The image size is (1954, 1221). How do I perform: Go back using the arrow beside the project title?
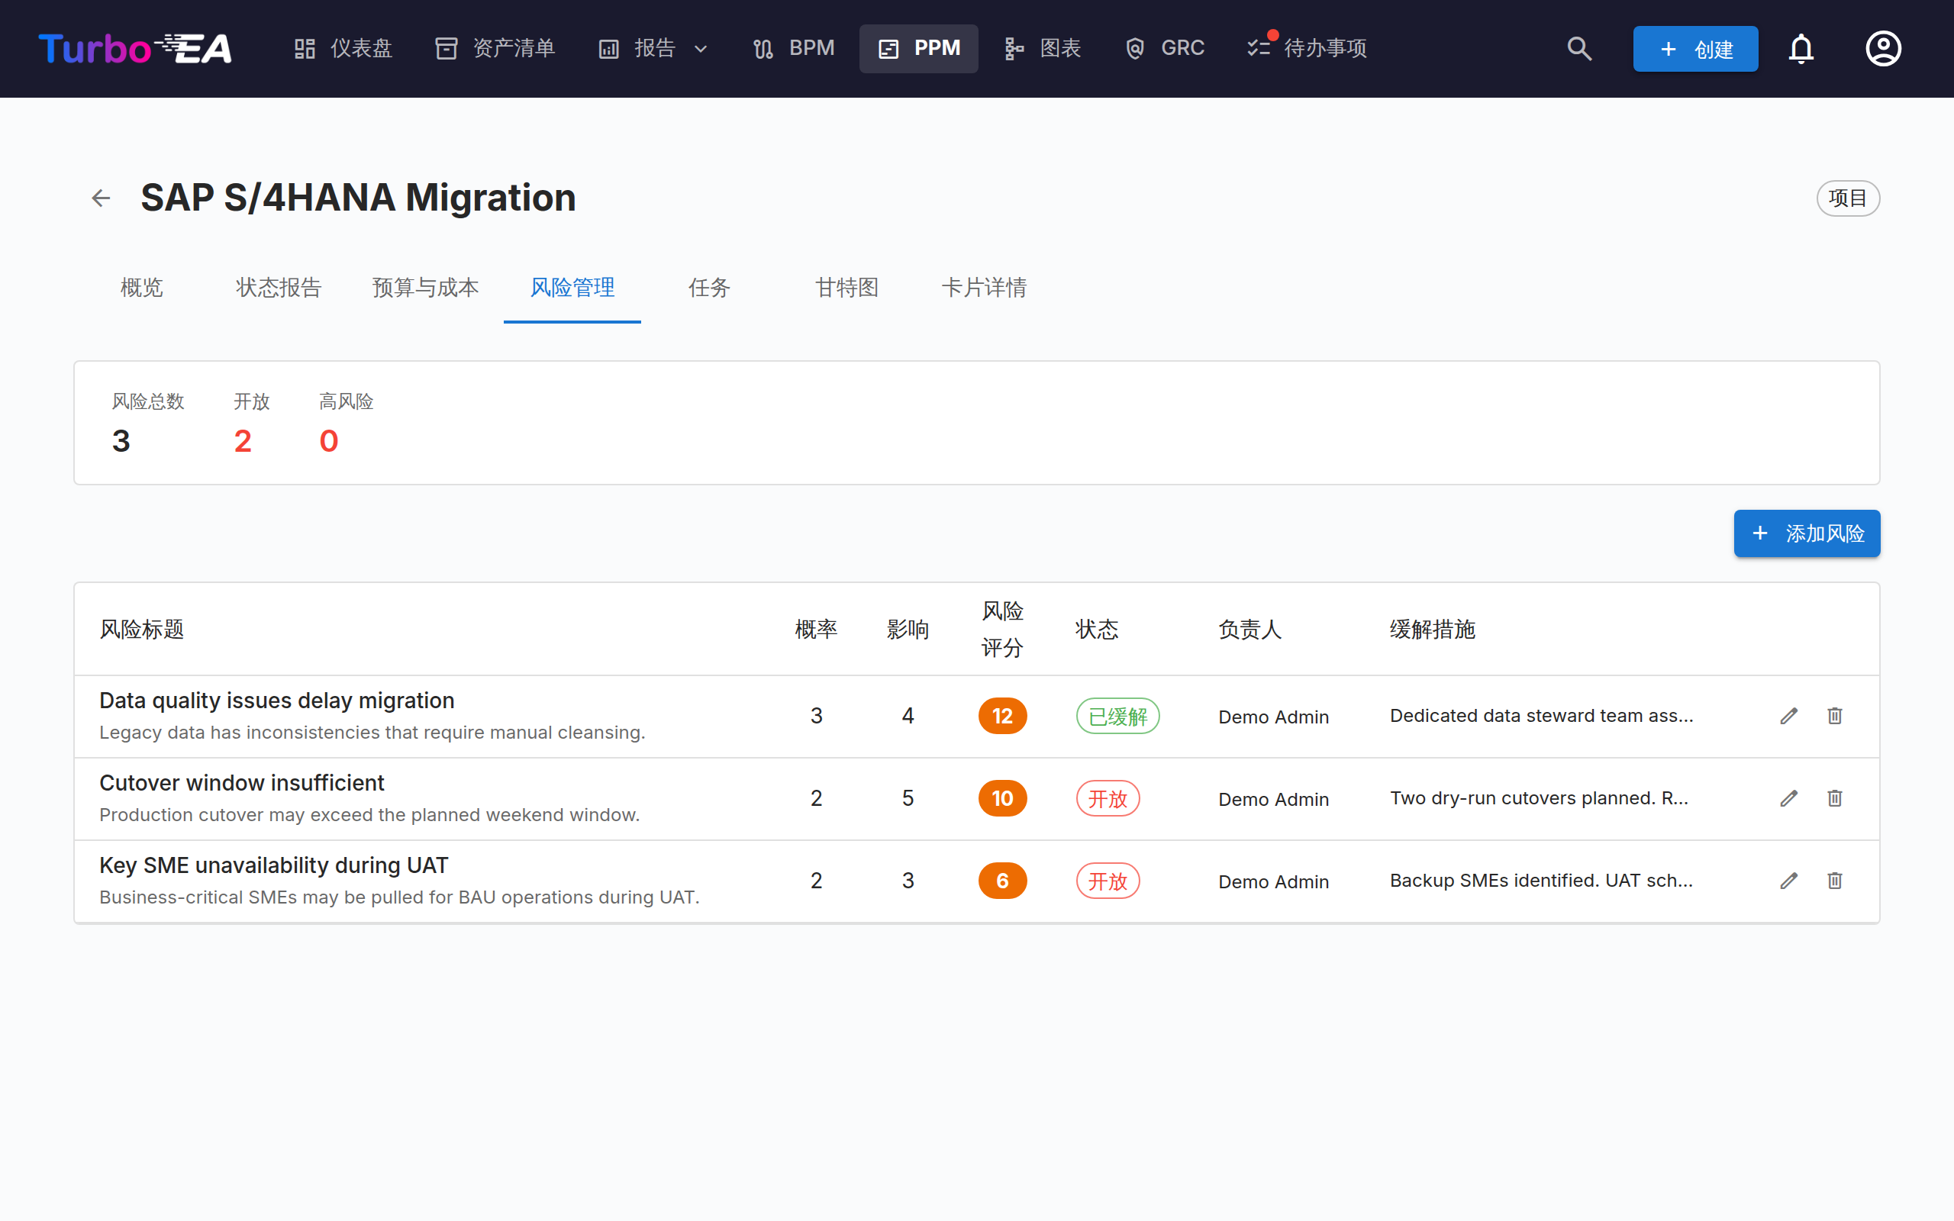(101, 198)
